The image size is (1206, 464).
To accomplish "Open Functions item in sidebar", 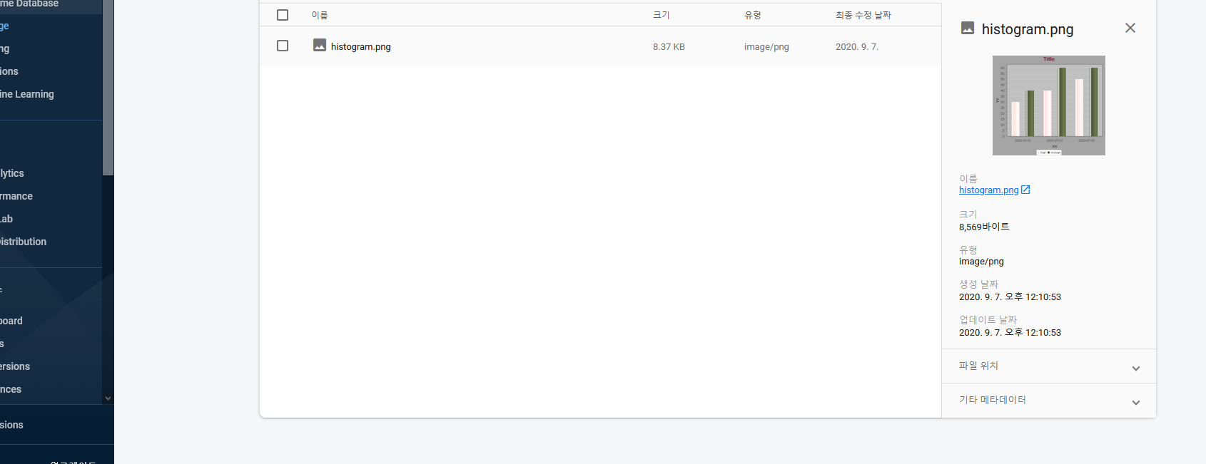I will point(9,71).
